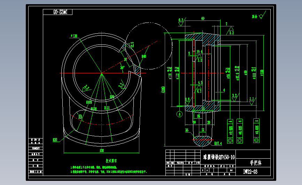
Task: Click the material text 球墨铸铁QT450-10
Action: 219,157
